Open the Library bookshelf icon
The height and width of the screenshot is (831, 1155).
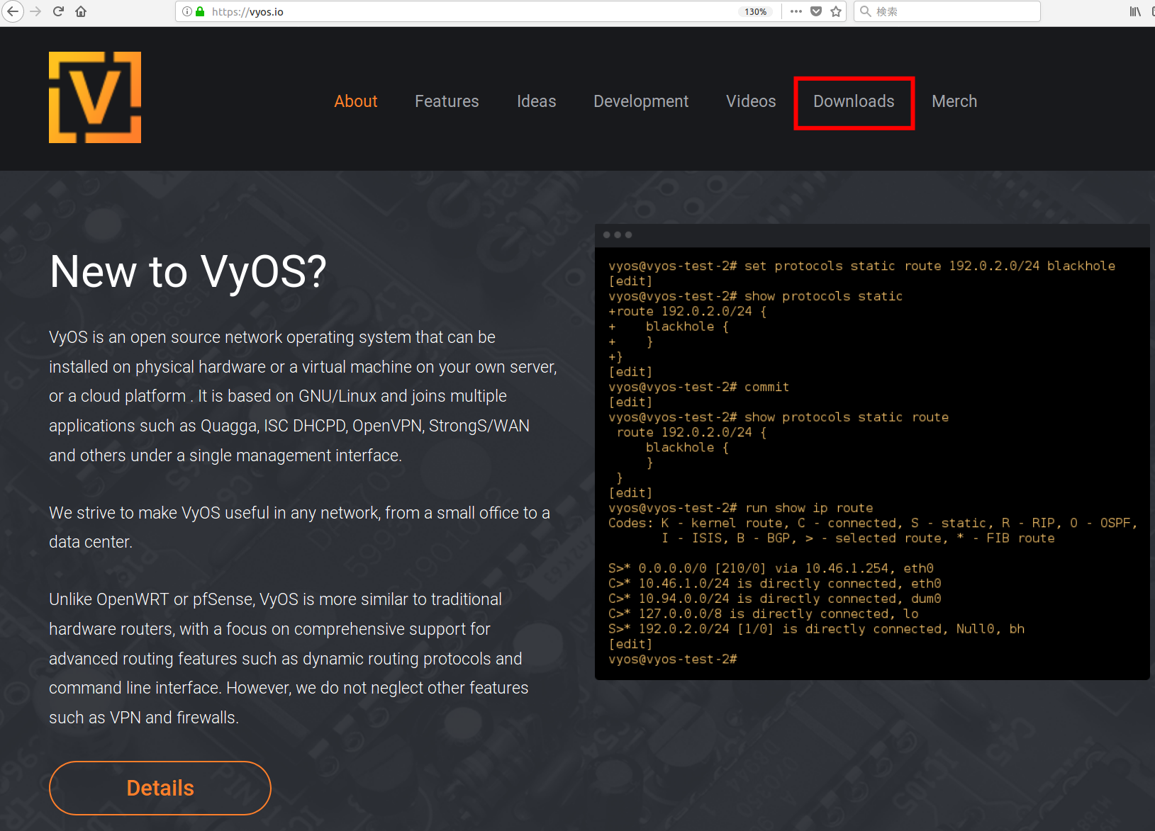pyautogui.click(x=1135, y=11)
